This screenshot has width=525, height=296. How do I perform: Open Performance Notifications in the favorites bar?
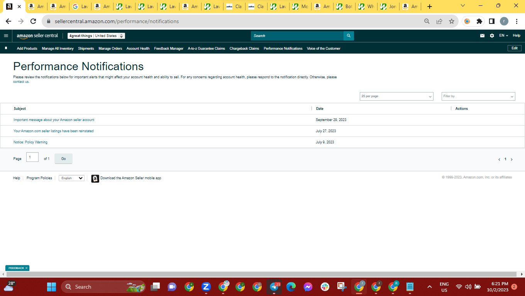click(x=283, y=49)
